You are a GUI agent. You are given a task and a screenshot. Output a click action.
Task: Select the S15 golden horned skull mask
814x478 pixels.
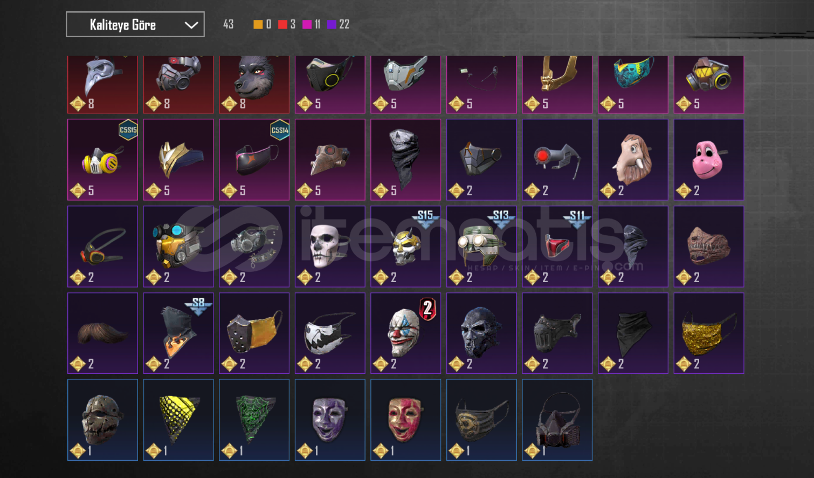click(405, 247)
